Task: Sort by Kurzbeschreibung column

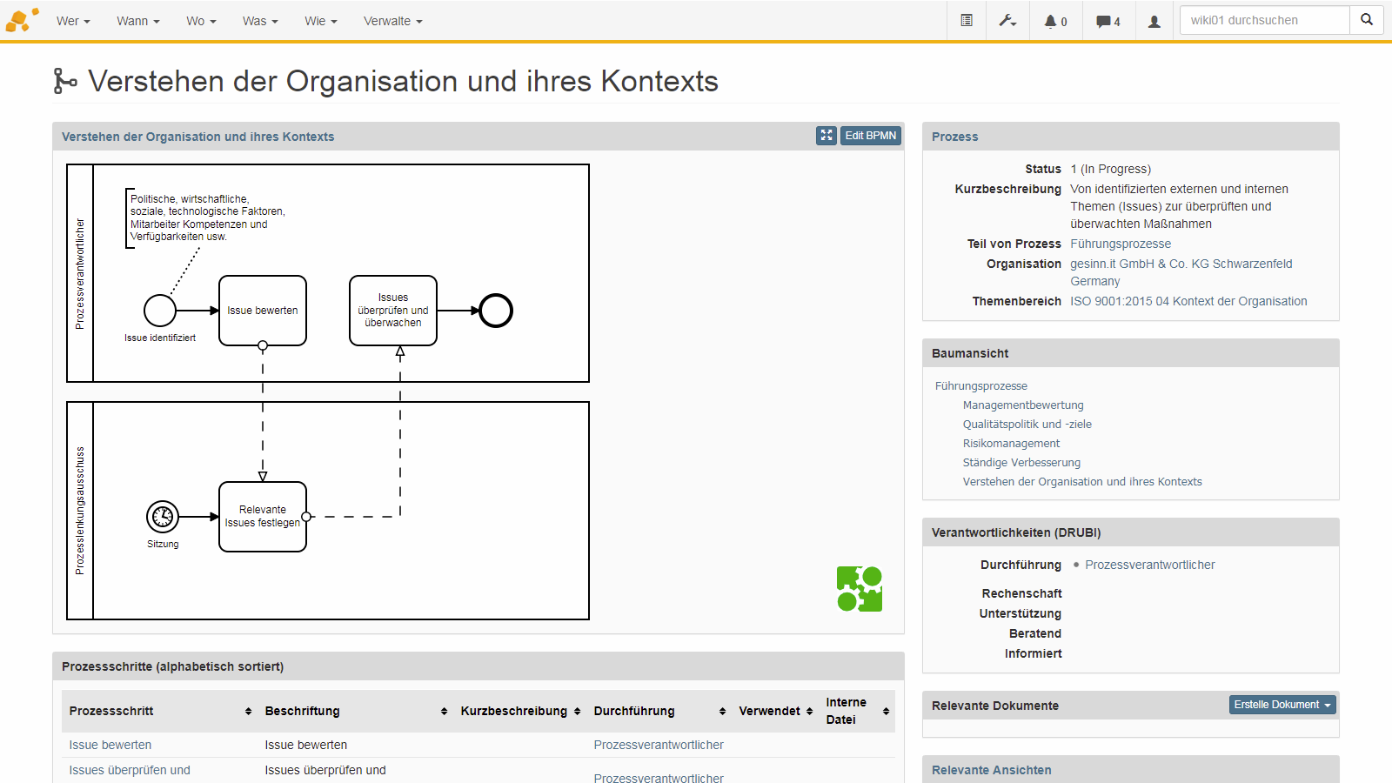Action: tap(577, 711)
